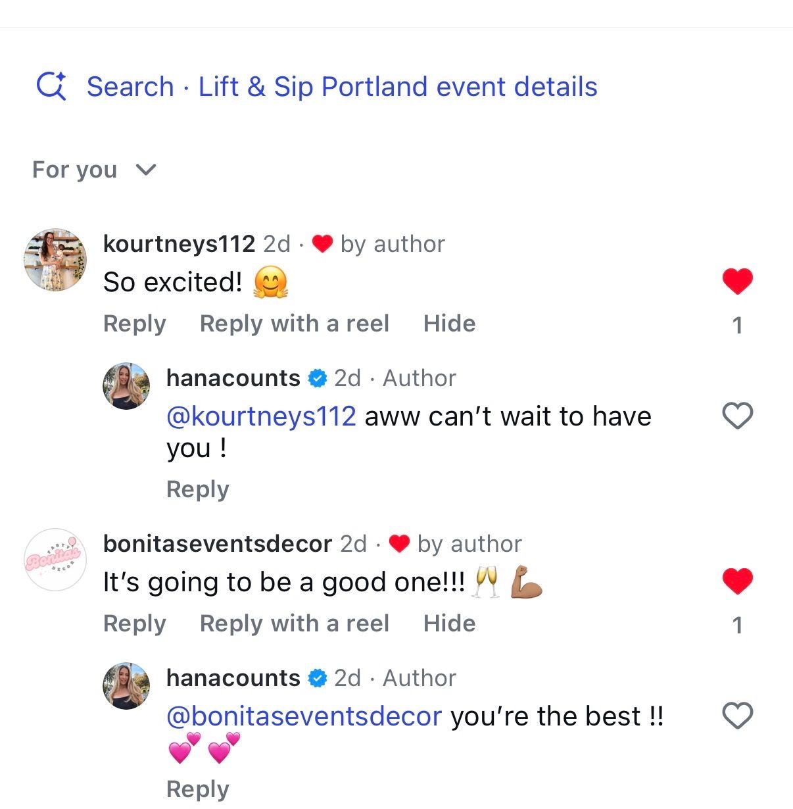
Task: Open kourtneys112 profile picture
Action: click(55, 260)
